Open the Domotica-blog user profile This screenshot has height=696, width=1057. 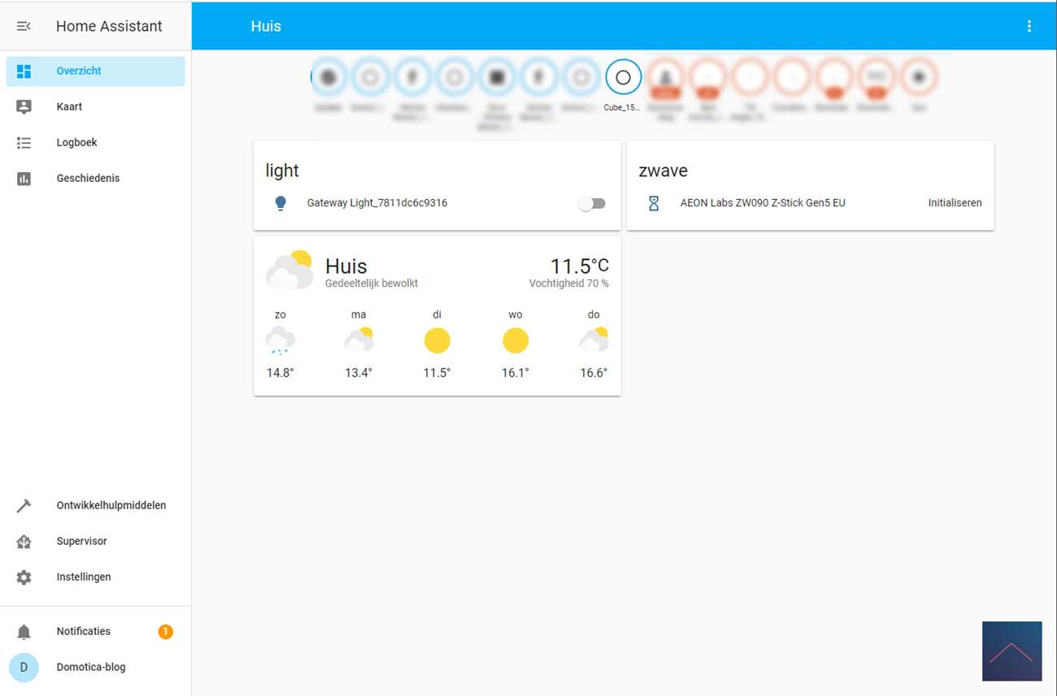pos(90,668)
